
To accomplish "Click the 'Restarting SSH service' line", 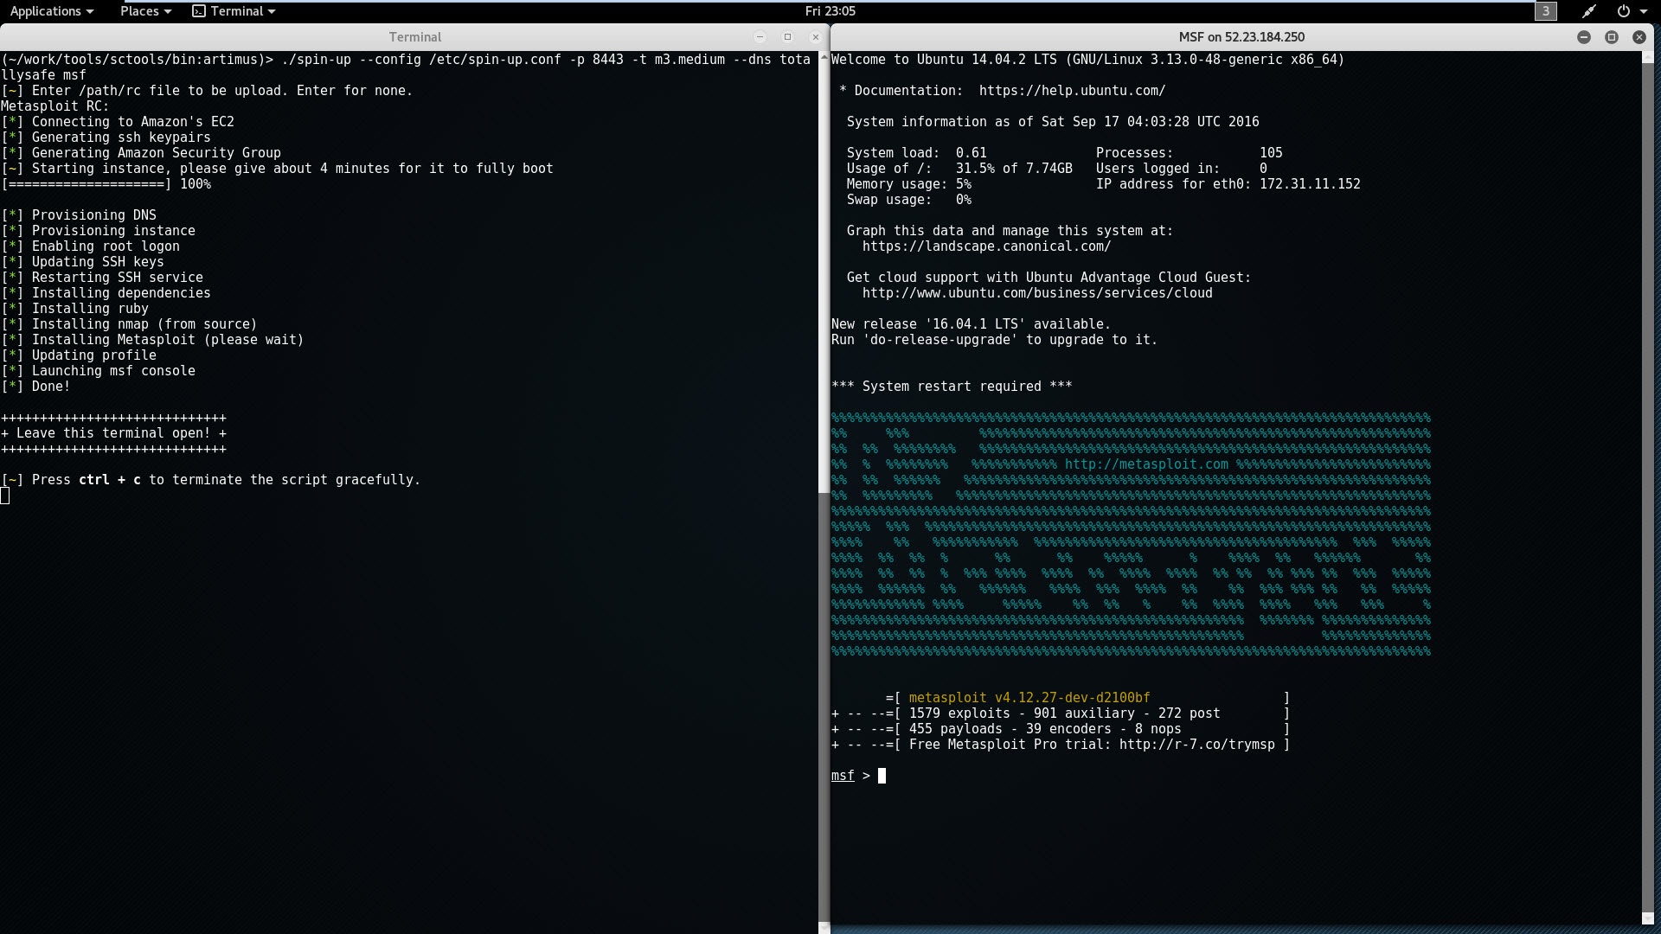I will 102,278.
